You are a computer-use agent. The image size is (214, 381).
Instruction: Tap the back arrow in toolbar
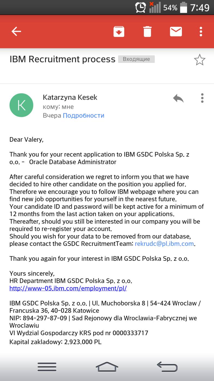[x=16, y=32]
